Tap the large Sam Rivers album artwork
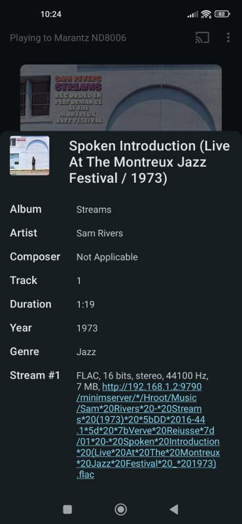This screenshot has width=242, height=524. (x=121, y=98)
